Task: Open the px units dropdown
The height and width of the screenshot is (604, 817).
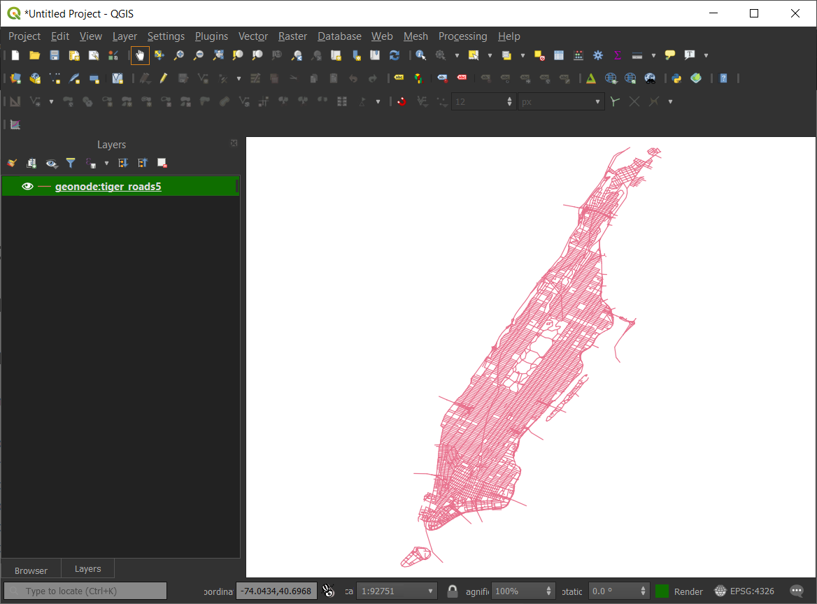Action: point(598,101)
